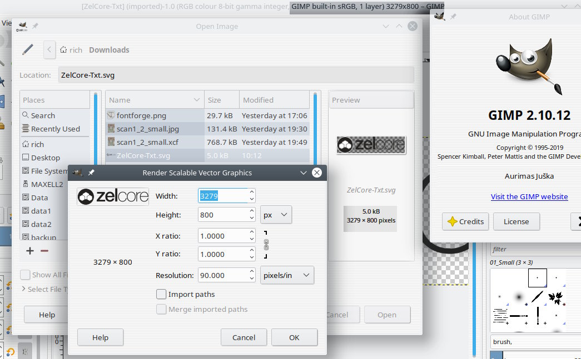The width and height of the screenshot is (581, 359).
Task: Select fontforge.png file
Action: point(207,115)
